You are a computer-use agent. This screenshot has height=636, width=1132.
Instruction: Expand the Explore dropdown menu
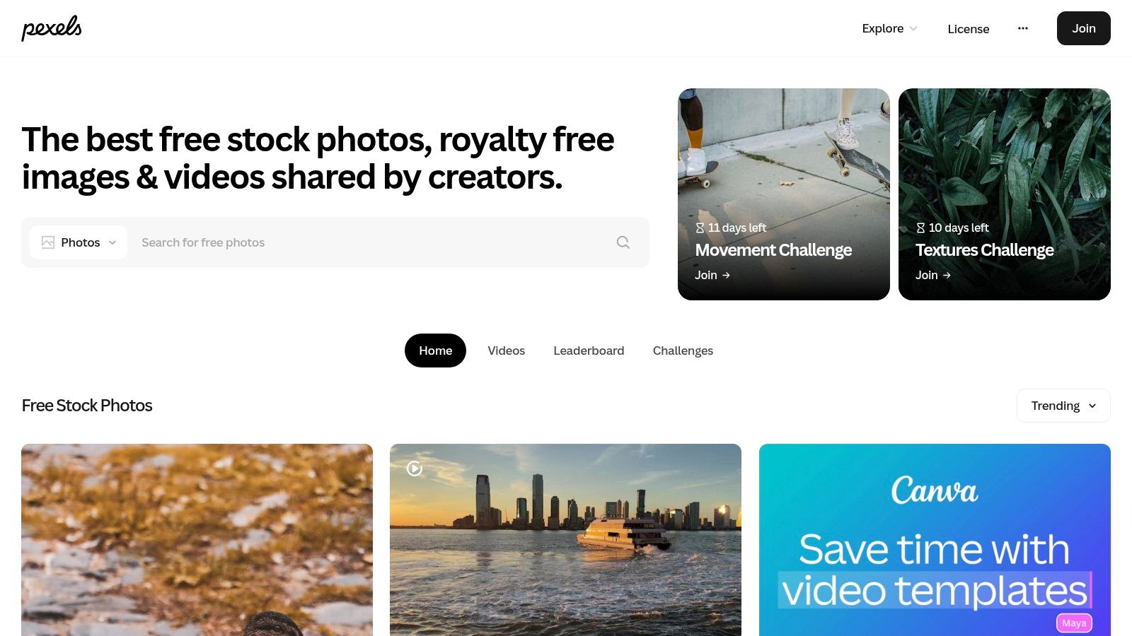(889, 28)
